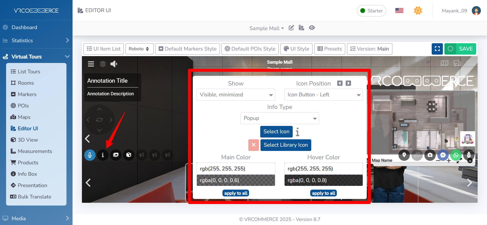Click the 3D cube icon button
Viewport: 487px width, 225px height.
click(x=129, y=155)
